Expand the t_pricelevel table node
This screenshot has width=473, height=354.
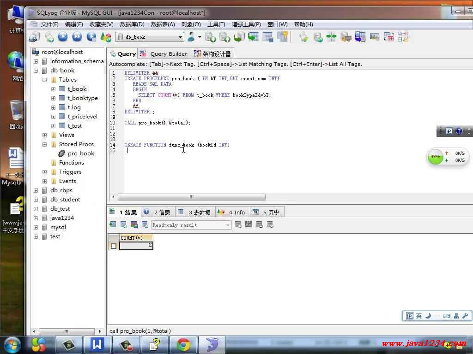(54, 117)
